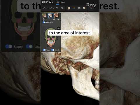The width and height of the screenshot is (140, 105).
Task: Click the round icon at the panel's right edge
Action: pyautogui.click(x=59, y=20)
